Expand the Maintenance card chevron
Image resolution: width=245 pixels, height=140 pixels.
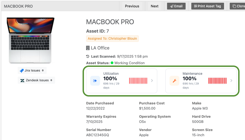(x=231, y=81)
